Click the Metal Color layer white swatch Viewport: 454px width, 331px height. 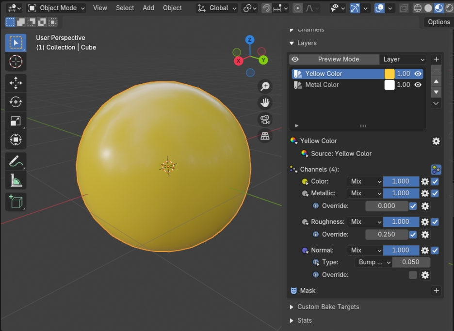coord(389,85)
